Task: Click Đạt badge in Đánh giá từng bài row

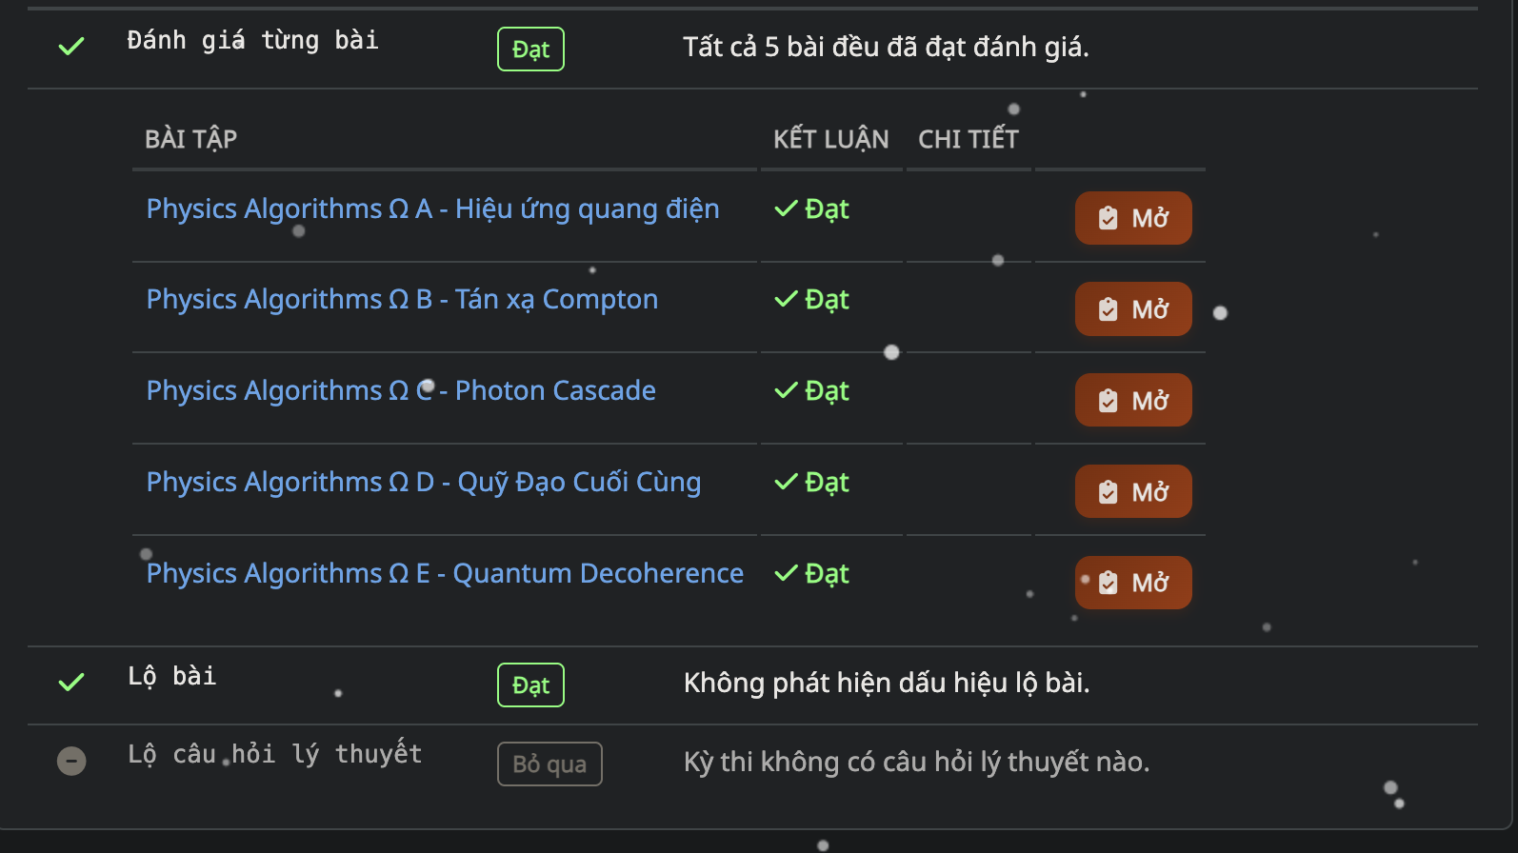Action: (530, 50)
